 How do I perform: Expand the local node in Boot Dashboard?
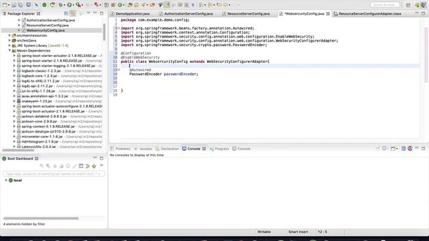click(x=6, y=180)
